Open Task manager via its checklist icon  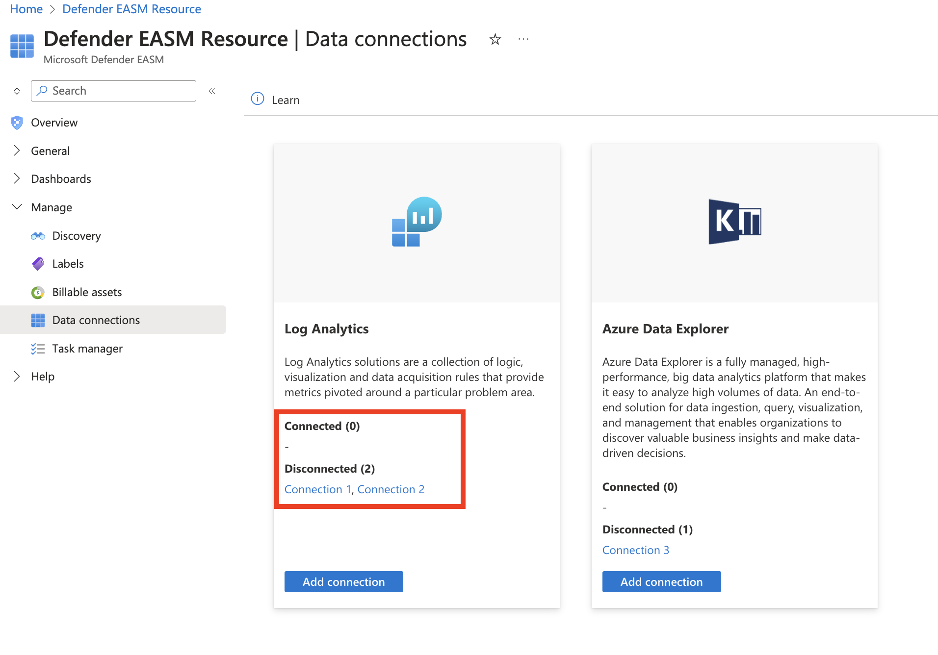pos(38,348)
